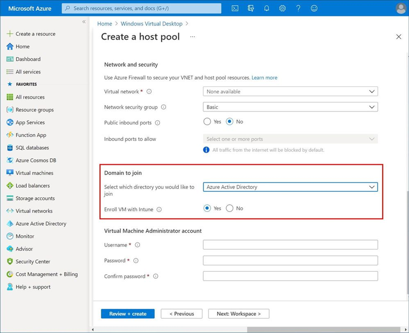Open the feedback smiley icon
409x333 pixels.
[x=314, y=8]
